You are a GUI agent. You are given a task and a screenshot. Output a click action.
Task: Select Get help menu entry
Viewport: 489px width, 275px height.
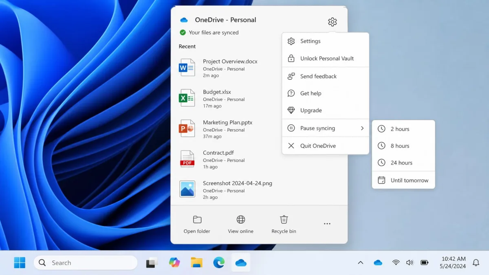click(326, 93)
